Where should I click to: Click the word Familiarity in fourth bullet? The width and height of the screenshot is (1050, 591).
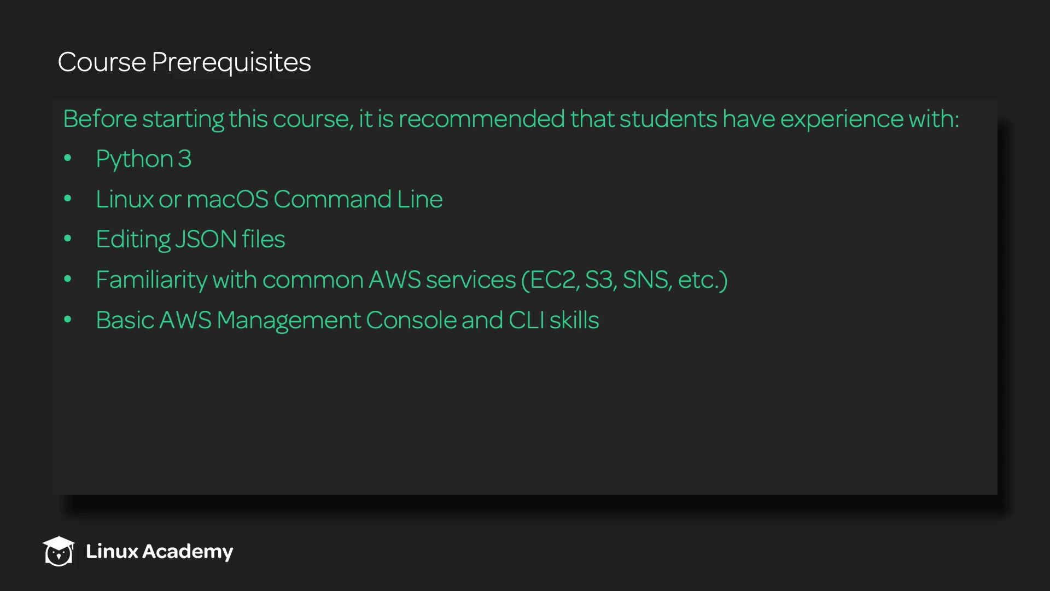[x=151, y=280]
